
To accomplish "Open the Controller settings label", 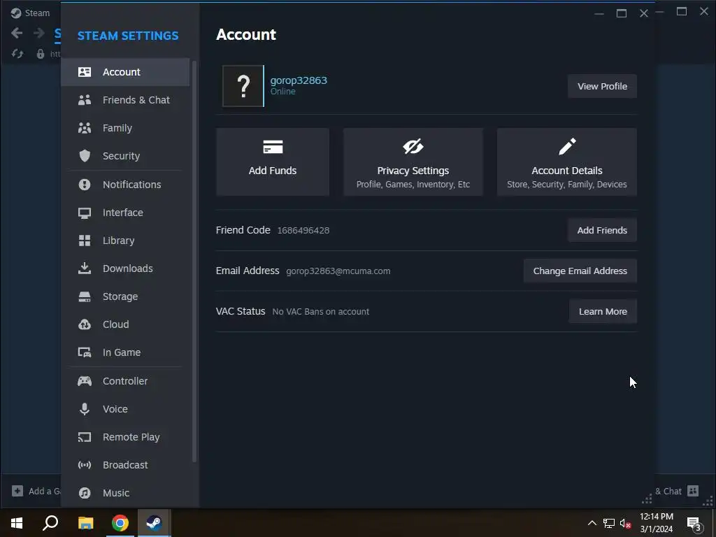I will pos(125,381).
